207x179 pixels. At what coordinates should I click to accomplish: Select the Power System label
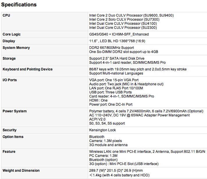15,111
